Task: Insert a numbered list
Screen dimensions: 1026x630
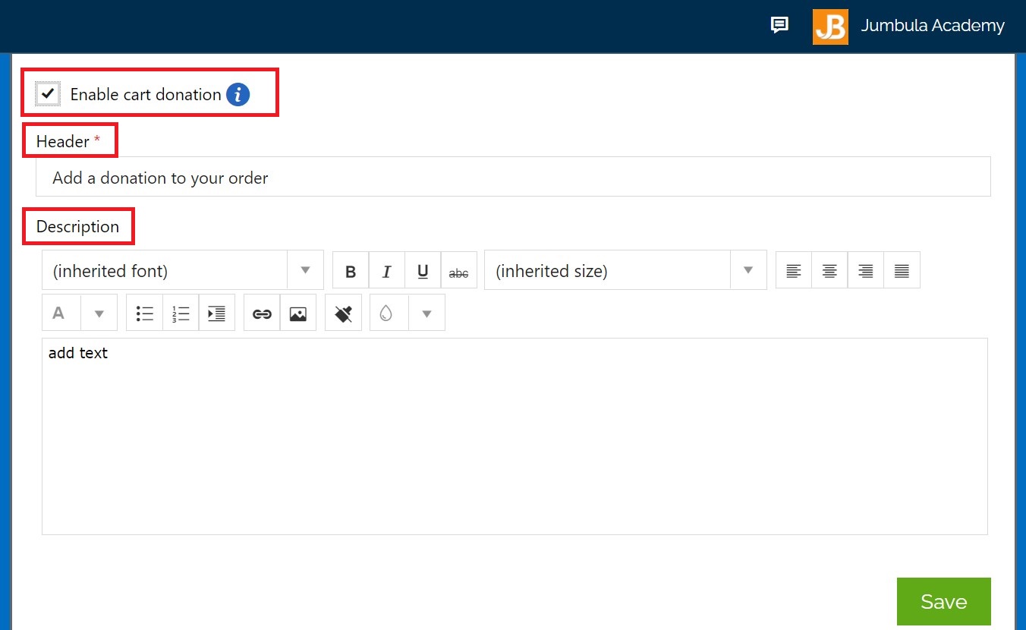Action: point(181,313)
